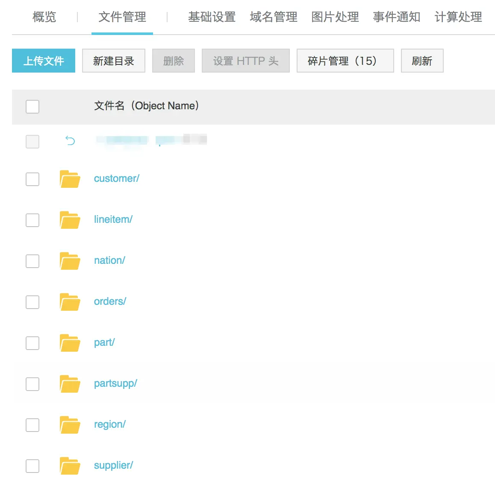Image resolution: width=495 pixels, height=490 pixels.
Task: Open the 计算处理 tab
Action: click(x=458, y=17)
